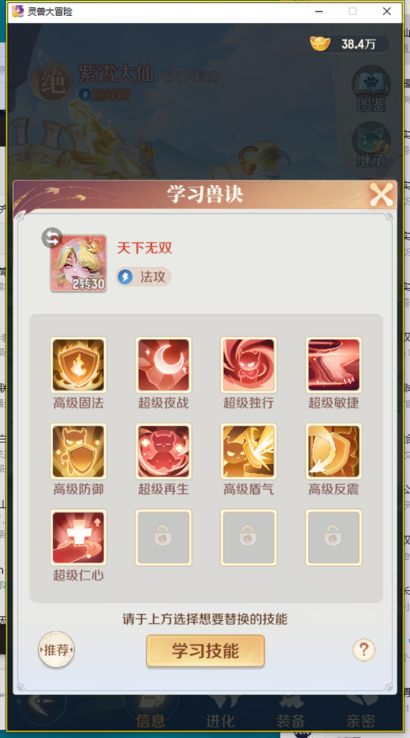
Task: Choose the 超级独行 skill icon
Action: click(x=249, y=365)
